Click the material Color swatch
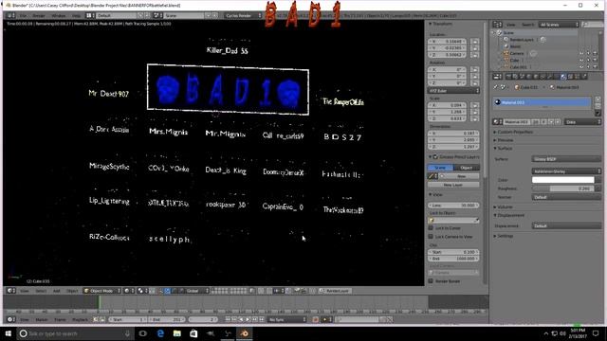This screenshot has height=341, width=607. coord(562,180)
